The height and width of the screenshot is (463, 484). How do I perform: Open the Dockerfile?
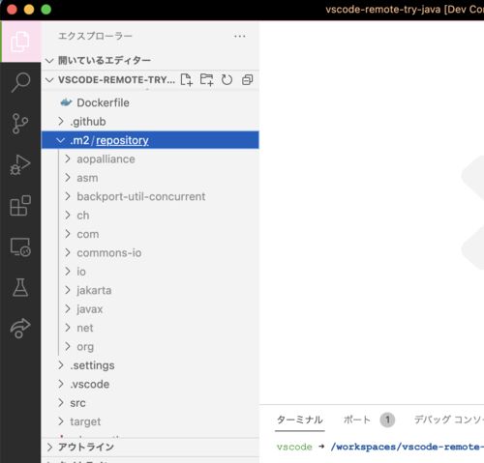click(150, 102)
